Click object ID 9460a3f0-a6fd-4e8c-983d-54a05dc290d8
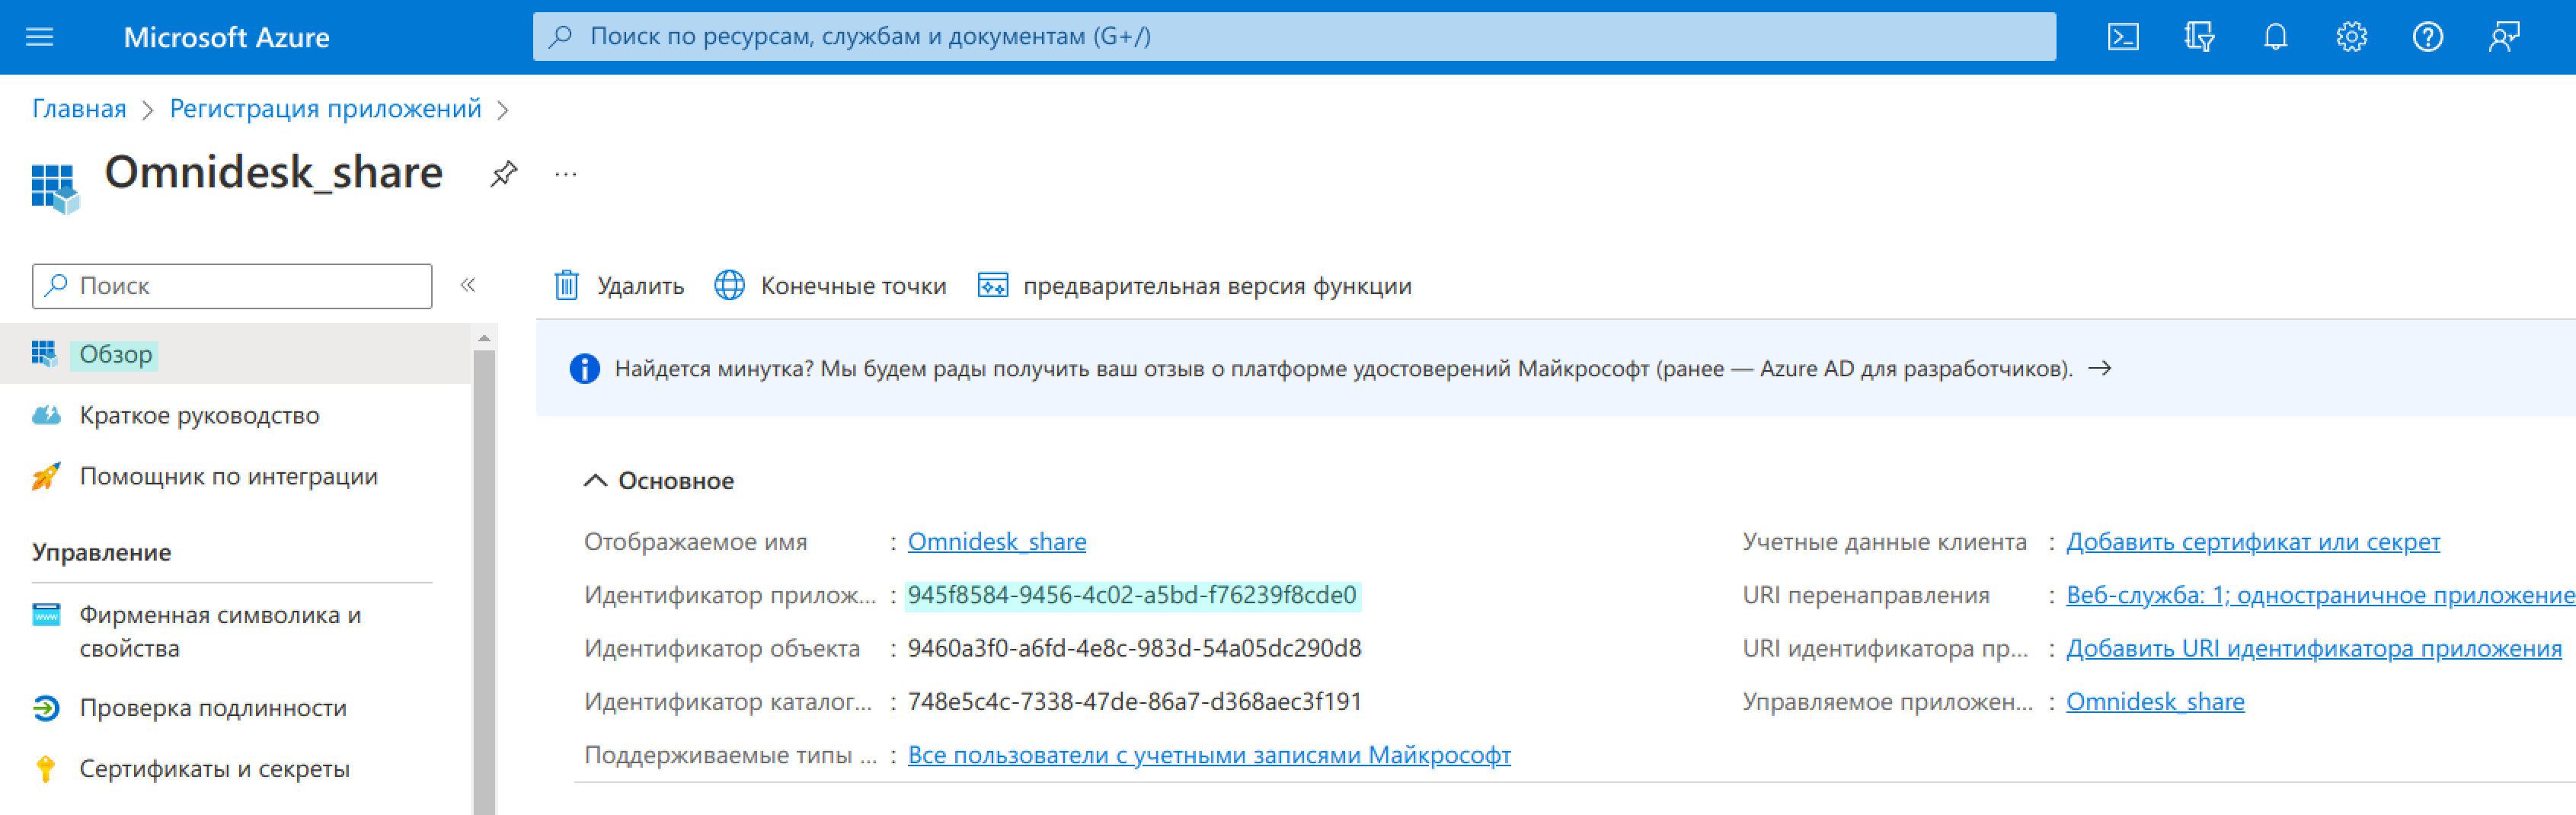2576x815 pixels. (x=1134, y=648)
